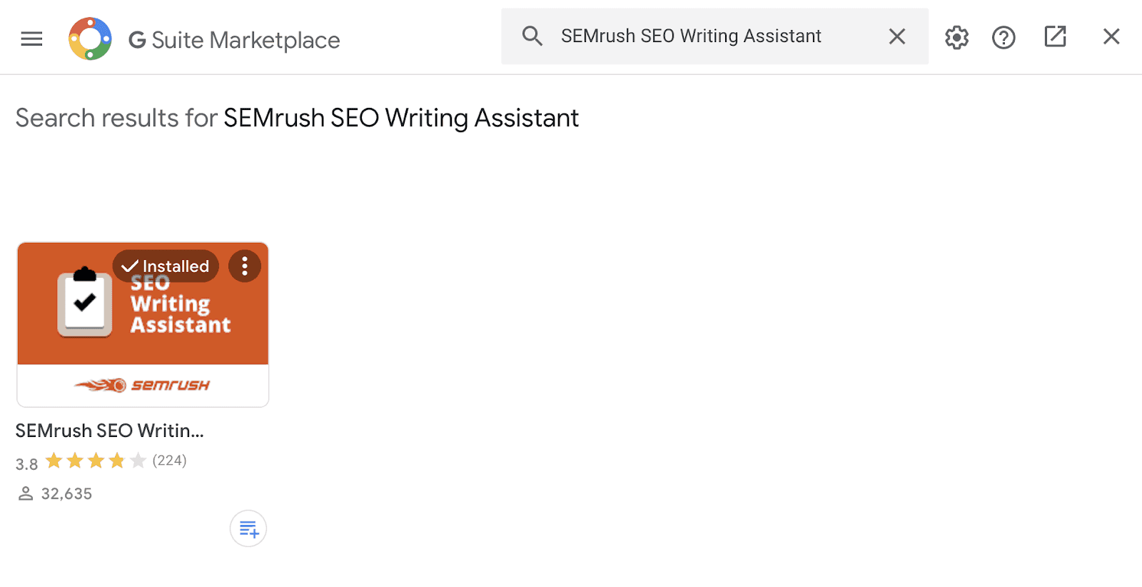Clear the search query with the X

(897, 36)
